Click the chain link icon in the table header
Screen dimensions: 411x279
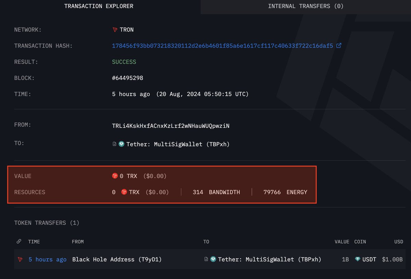[19, 241]
